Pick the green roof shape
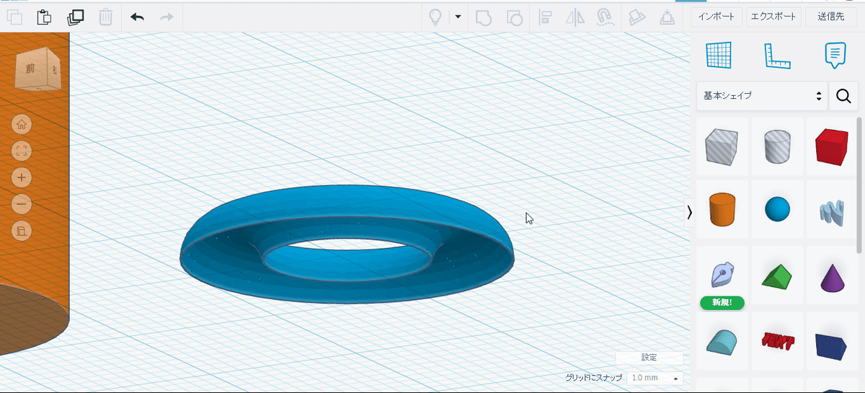865x393 pixels. [x=777, y=276]
